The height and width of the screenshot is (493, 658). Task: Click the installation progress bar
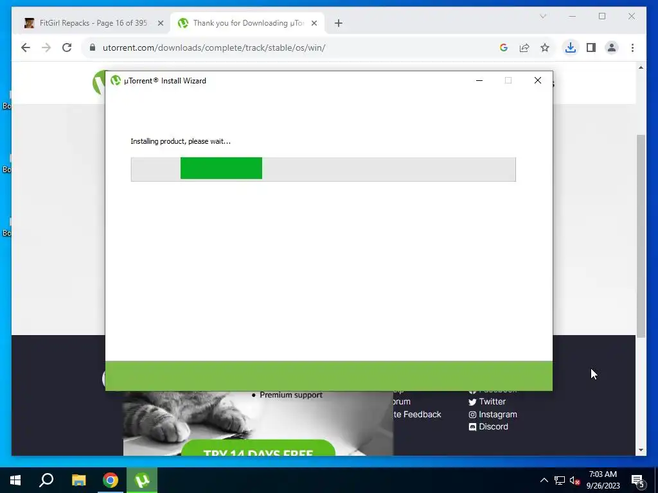(x=323, y=169)
